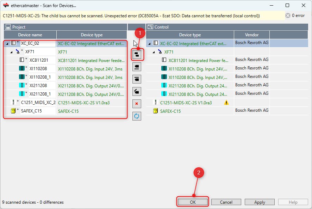Collapse the XC_EC_02 node in the Project tree
Viewport: 312px width, 209px height.
(x=7, y=43)
